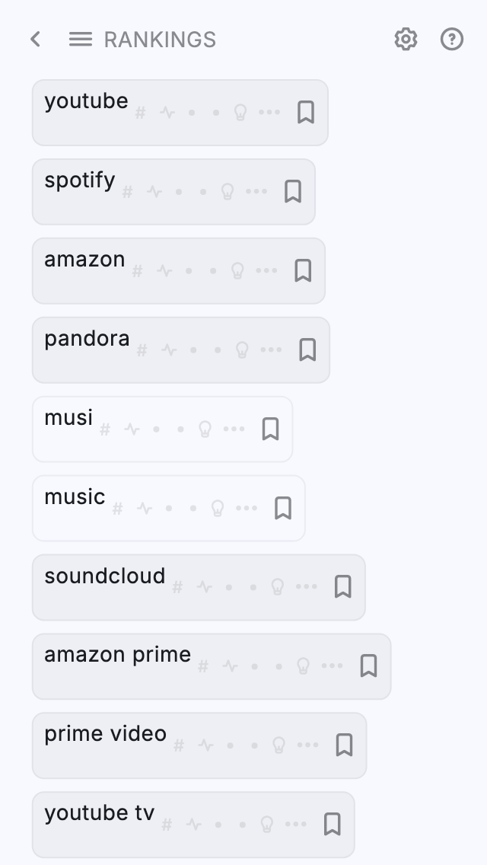Expand the three-dot menu on the prime video row
The height and width of the screenshot is (865, 487).
tap(307, 745)
